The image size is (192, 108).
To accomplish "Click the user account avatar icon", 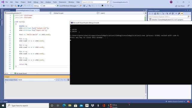I will 171,2.
